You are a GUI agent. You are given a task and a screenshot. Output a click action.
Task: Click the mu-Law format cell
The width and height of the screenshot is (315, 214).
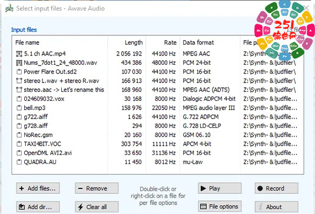(x=193, y=162)
